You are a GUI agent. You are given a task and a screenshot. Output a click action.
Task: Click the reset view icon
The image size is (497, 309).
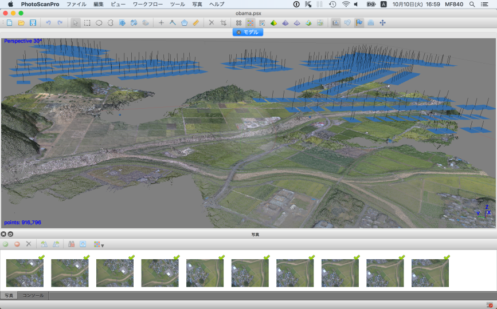382,23
